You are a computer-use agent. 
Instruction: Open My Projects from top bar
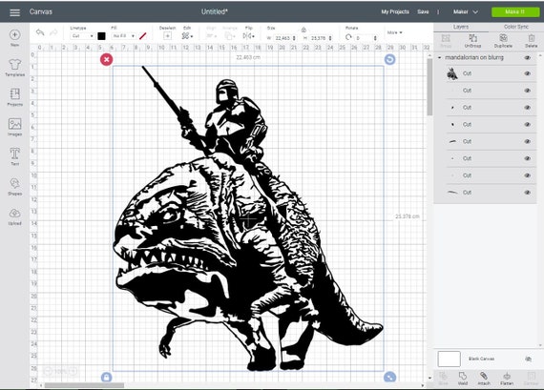395,11
